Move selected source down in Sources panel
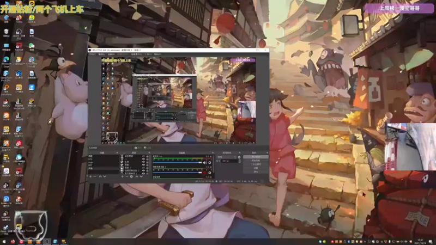Viewport: 436px width, 245px height. (141, 176)
